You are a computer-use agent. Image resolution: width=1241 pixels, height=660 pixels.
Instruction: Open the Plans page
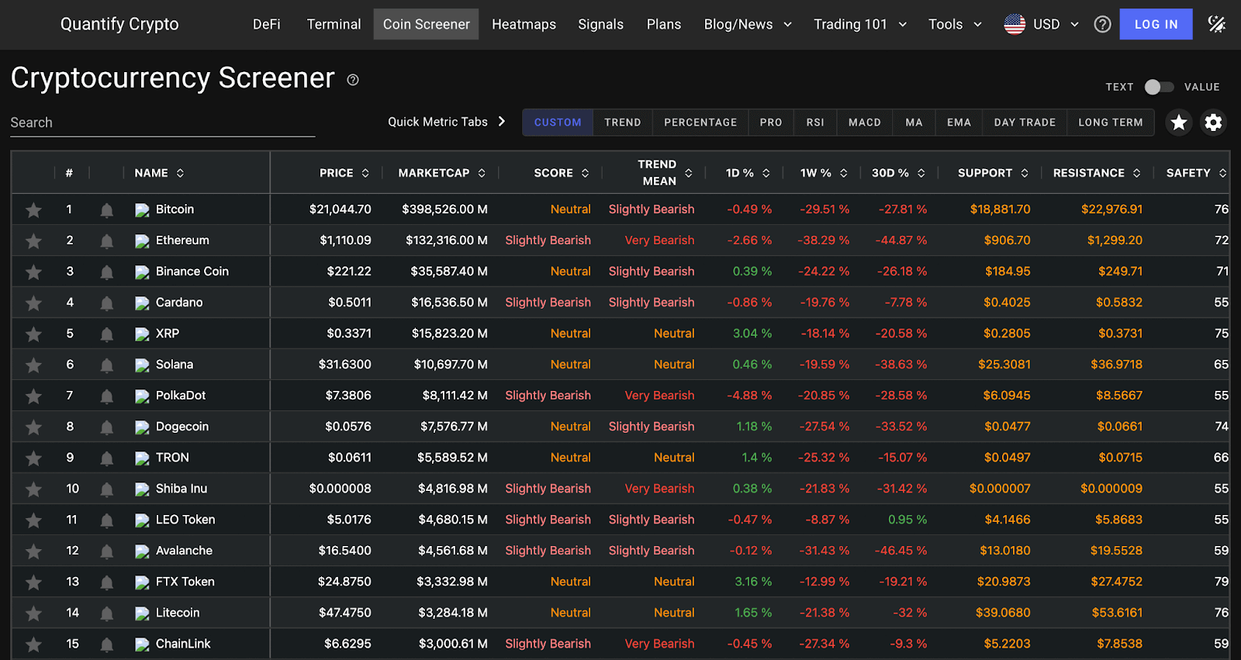664,24
